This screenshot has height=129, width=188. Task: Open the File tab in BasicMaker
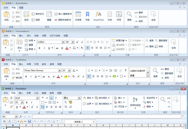pos(6,8)
